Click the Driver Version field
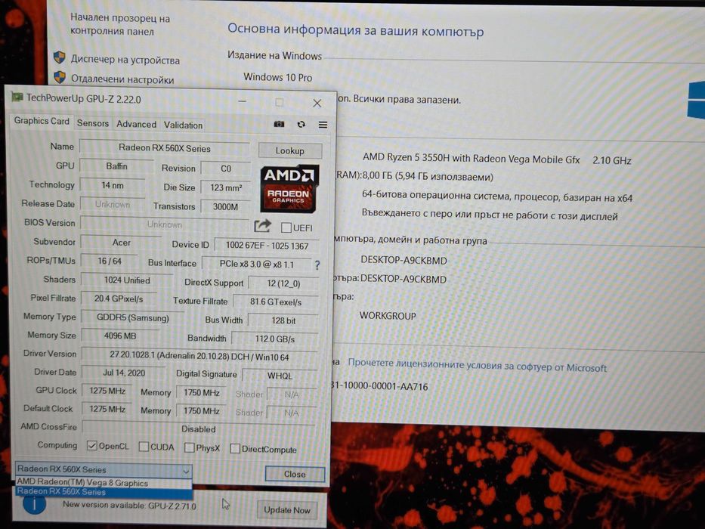This screenshot has height=529, width=705. click(x=199, y=356)
